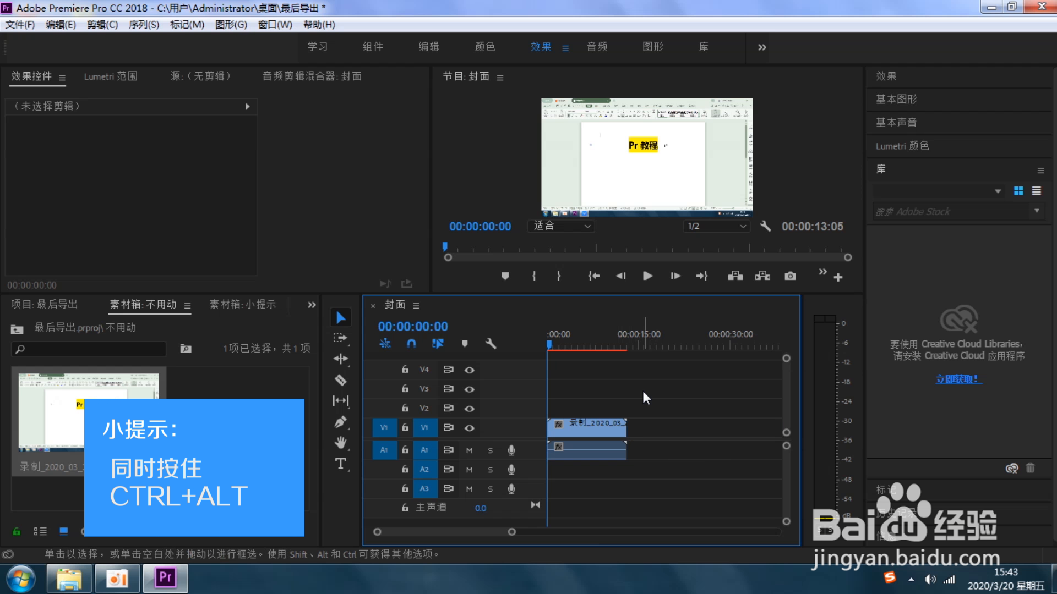Select the Selection arrow tool
This screenshot has height=594, width=1057.
[341, 317]
